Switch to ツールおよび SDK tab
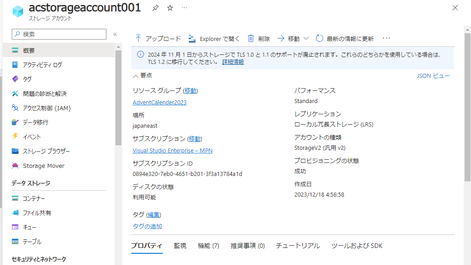 [x=356, y=246]
